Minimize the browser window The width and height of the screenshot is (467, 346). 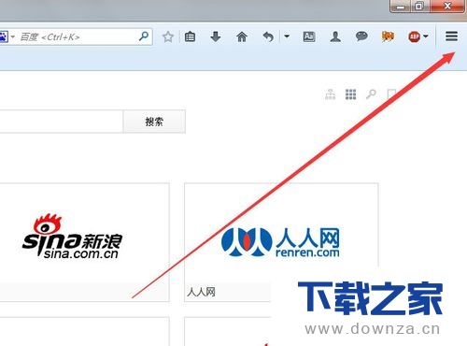[401, 7]
